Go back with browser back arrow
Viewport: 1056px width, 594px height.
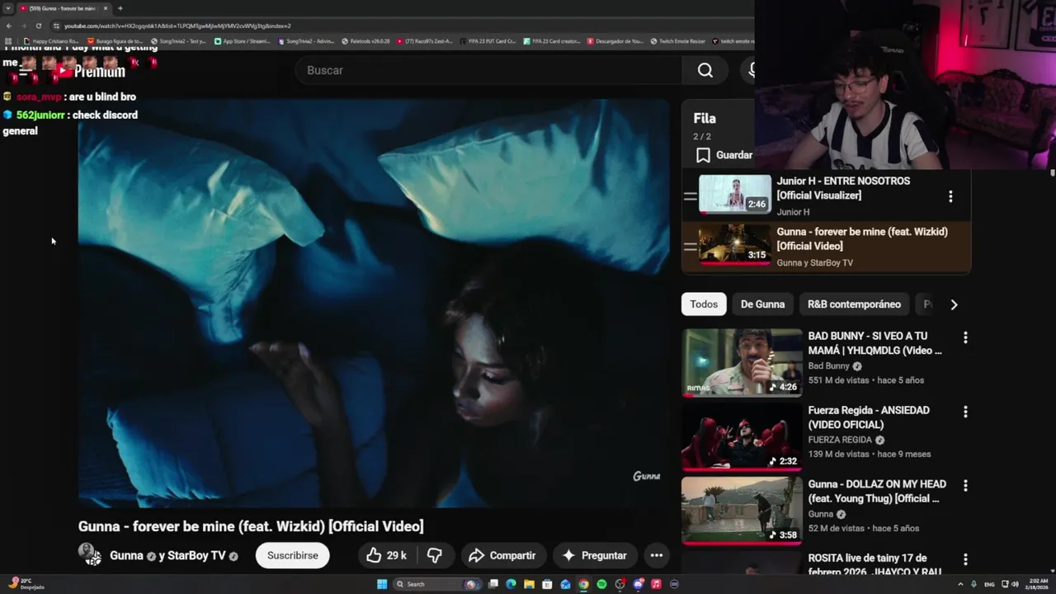point(8,26)
